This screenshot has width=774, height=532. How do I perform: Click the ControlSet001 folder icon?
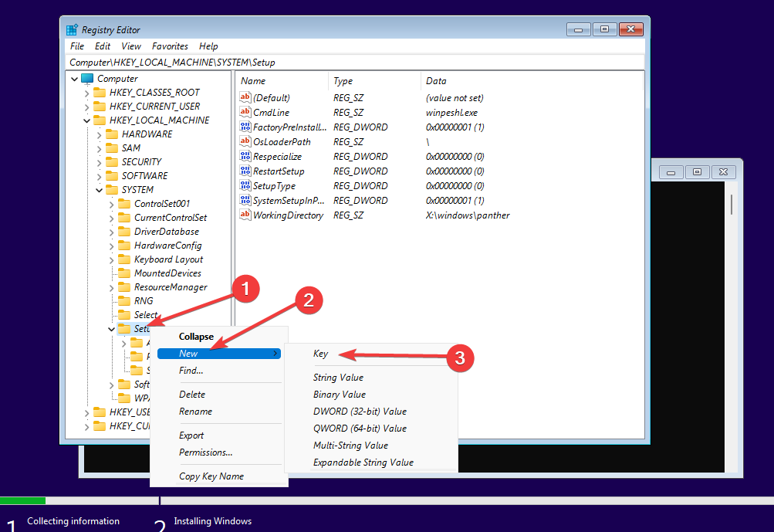(x=124, y=204)
